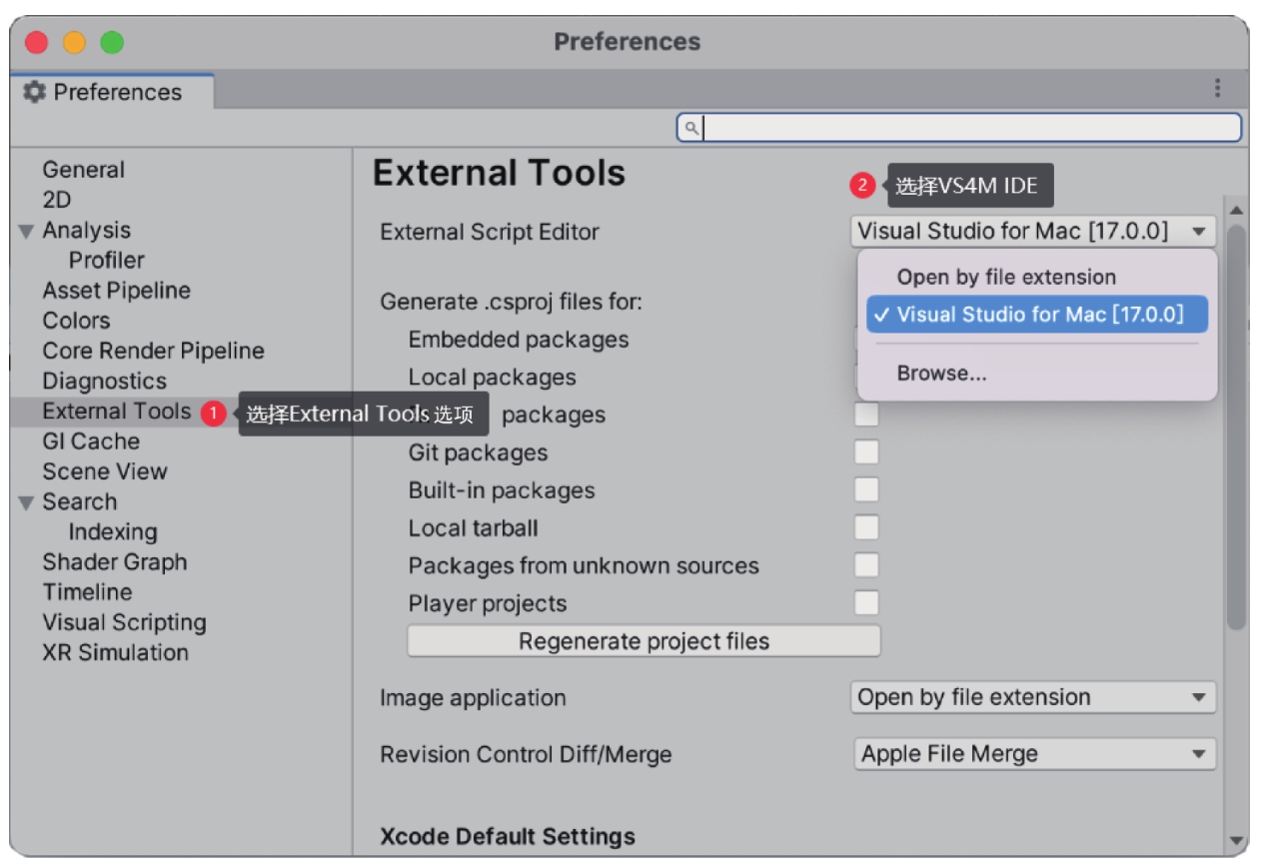Open Revision Control Diff/Merge dropdown
Viewport: 1270px width, 867px height.
tap(1033, 754)
